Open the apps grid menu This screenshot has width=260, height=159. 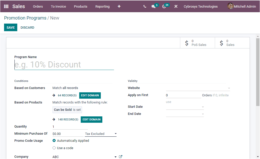click(6, 6)
